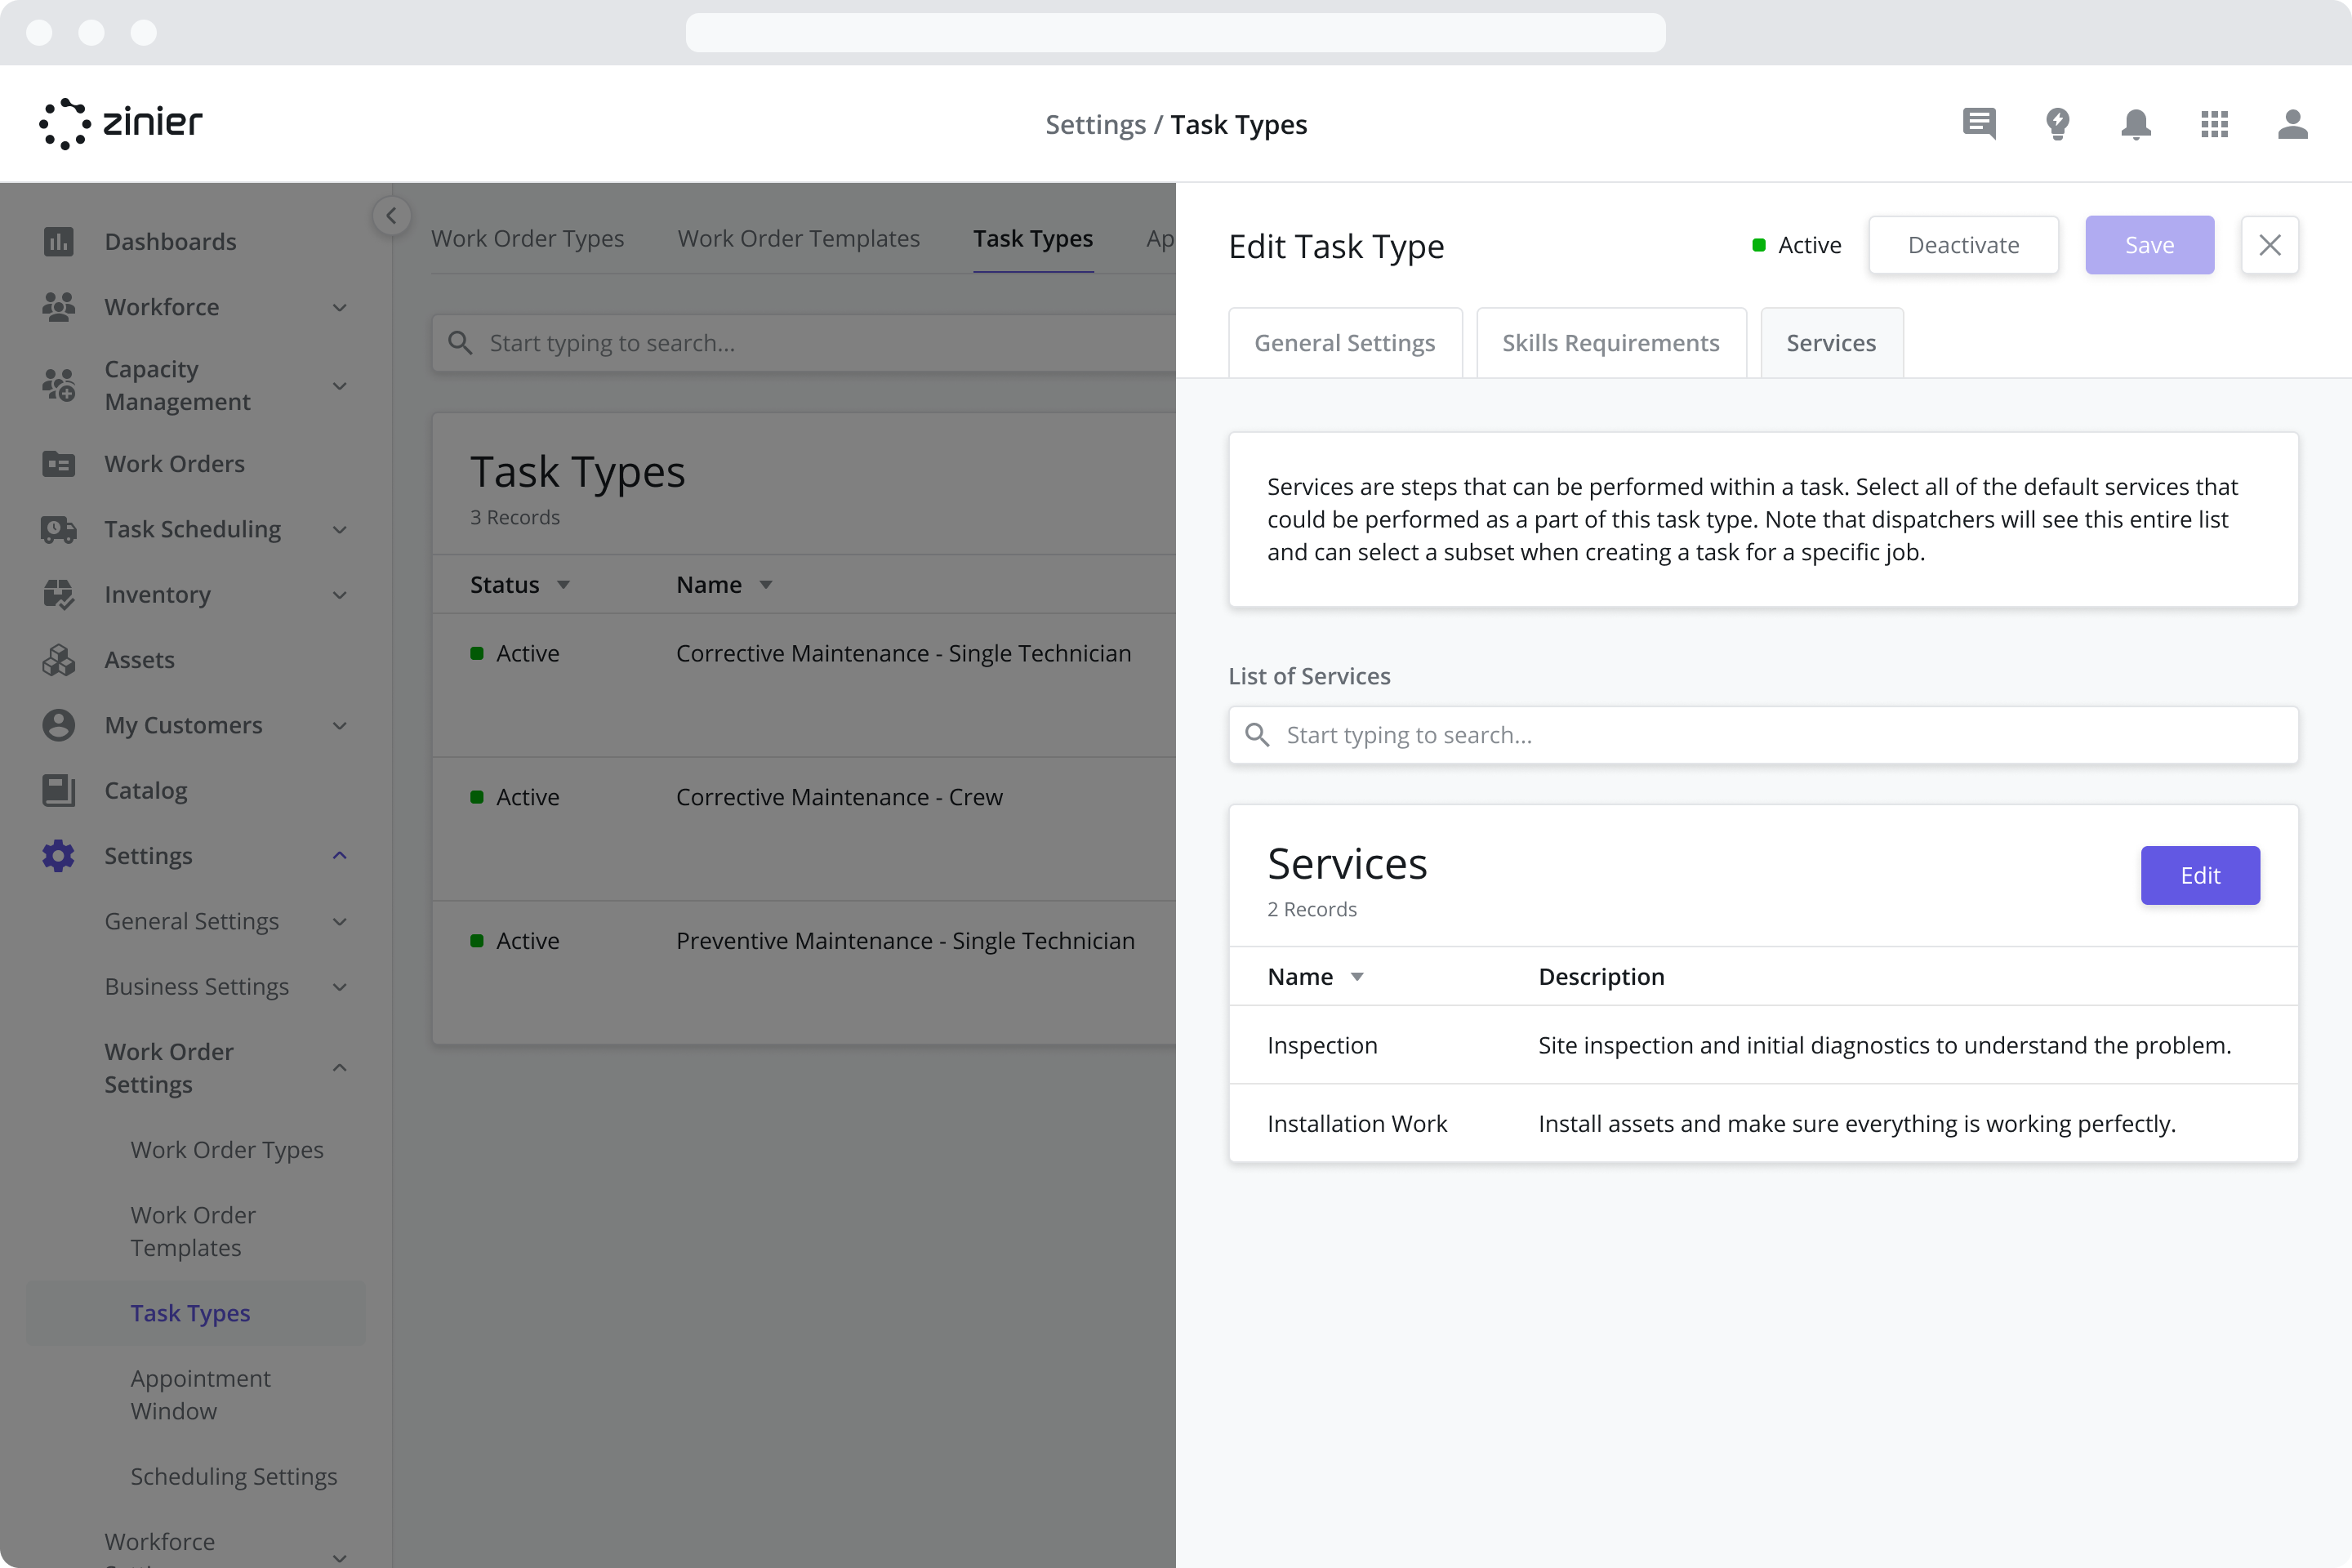Open the chat messages icon
Screen dimensions: 2352x1568
tap(1979, 124)
